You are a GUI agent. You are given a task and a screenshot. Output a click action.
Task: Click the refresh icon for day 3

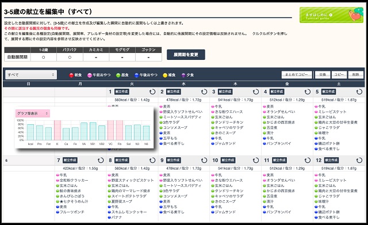click(x=256, y=92)
